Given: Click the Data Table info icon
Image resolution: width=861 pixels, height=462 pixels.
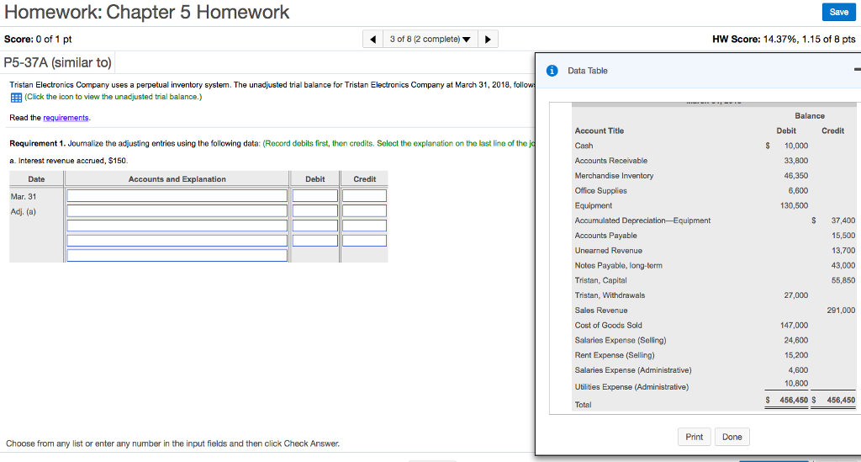Looking at the screenshot, I should 552,71.
